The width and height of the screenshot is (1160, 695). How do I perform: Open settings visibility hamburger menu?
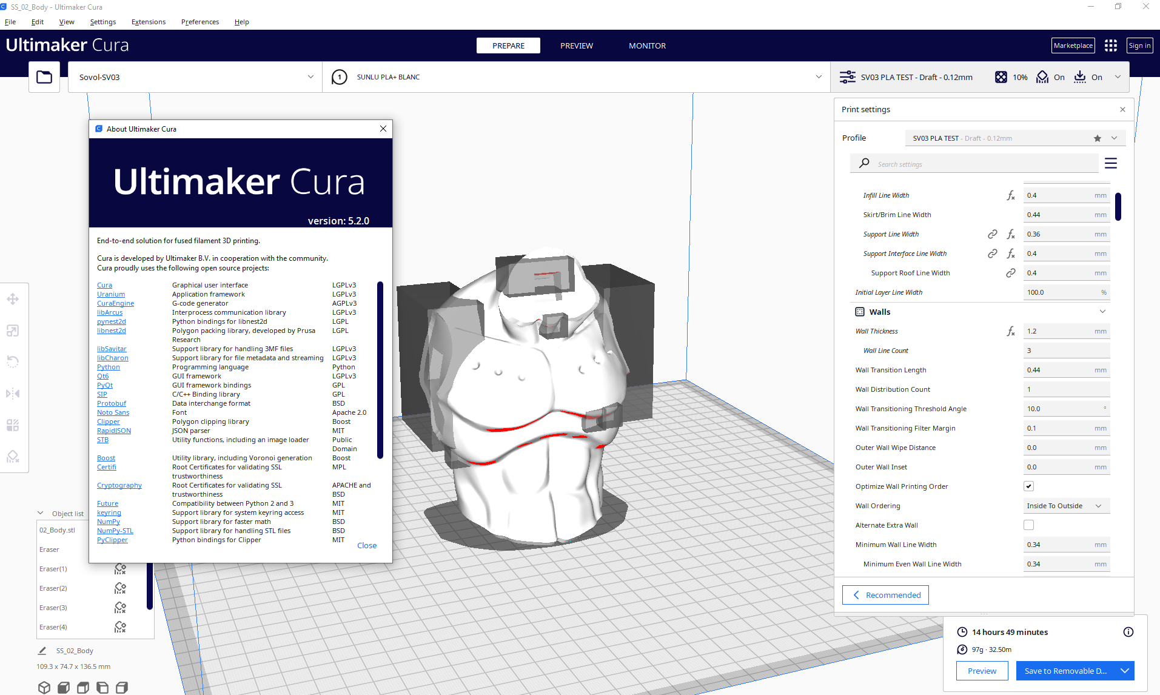(1111, 163)
